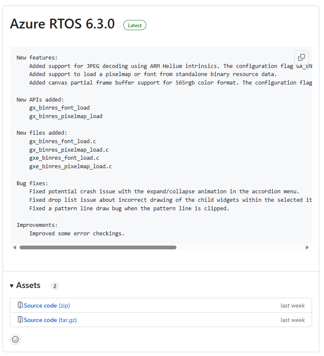This screenshot has width=324, height=356.
Task: Click 'last week' in the zip asset row
Action: click(x=293, y=305)
